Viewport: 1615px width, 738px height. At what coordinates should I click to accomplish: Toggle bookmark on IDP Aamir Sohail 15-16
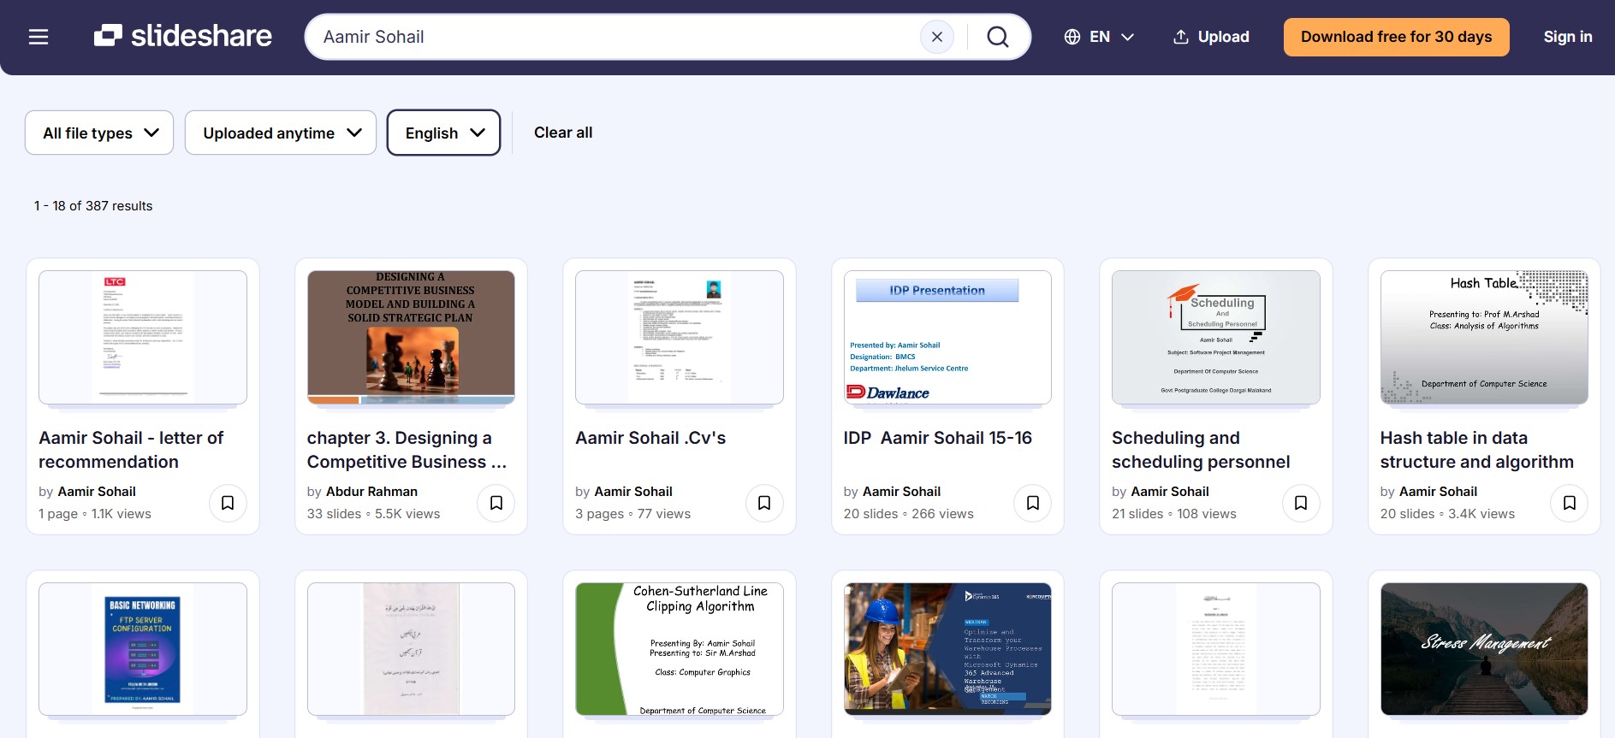pyautogui.click(x=1032, y=503)
